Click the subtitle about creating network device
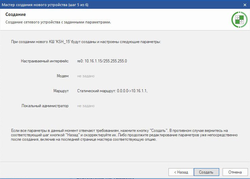The width and height of the screenshot is (250, 179). click(x=58, y=22)
